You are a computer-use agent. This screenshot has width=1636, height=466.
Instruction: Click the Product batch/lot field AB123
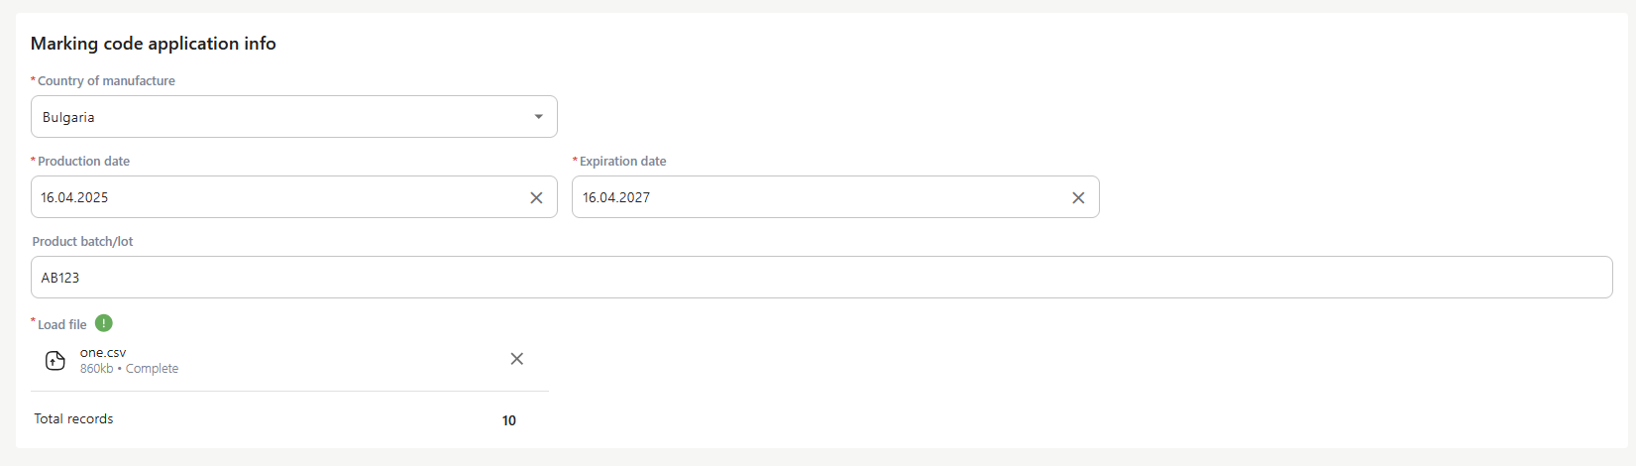pyautogui.click(x=821, y=278)
